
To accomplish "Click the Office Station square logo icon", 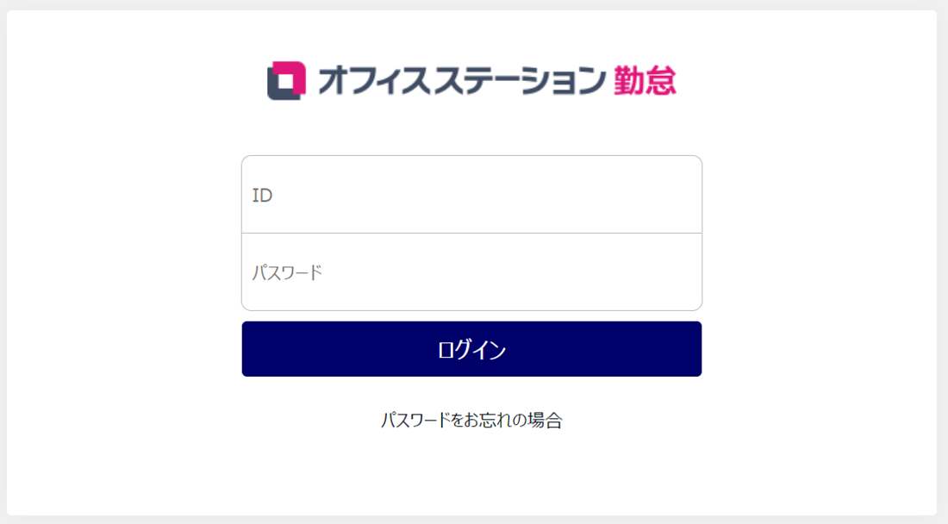I will coord(286,81).
